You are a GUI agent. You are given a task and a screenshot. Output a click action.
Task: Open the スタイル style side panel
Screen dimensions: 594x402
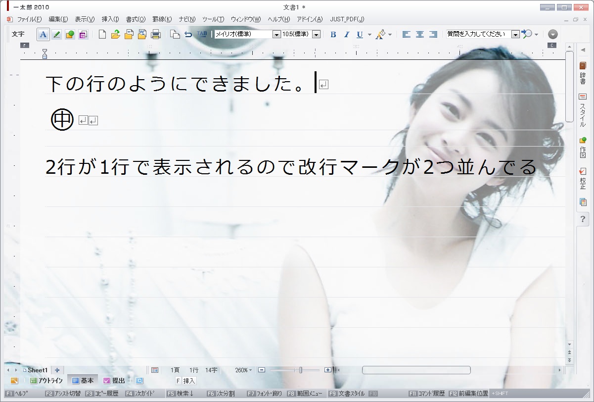(583, 110)
